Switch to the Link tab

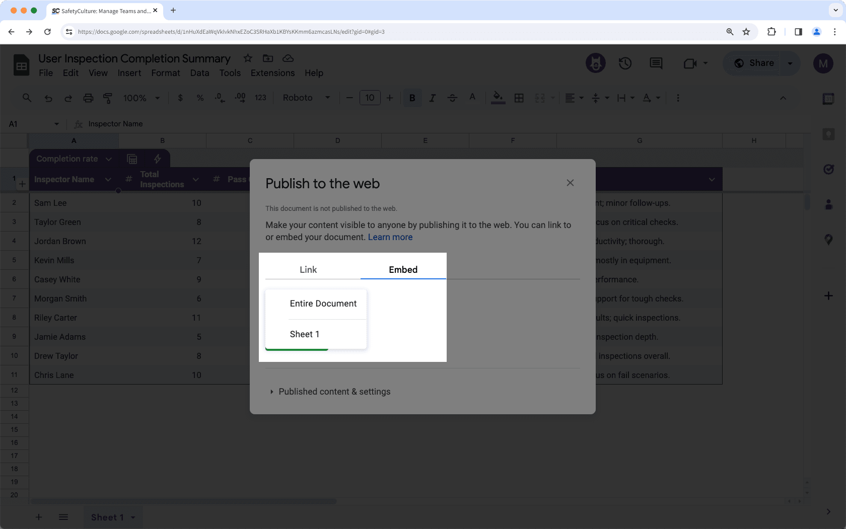click(x=308, y=269)
